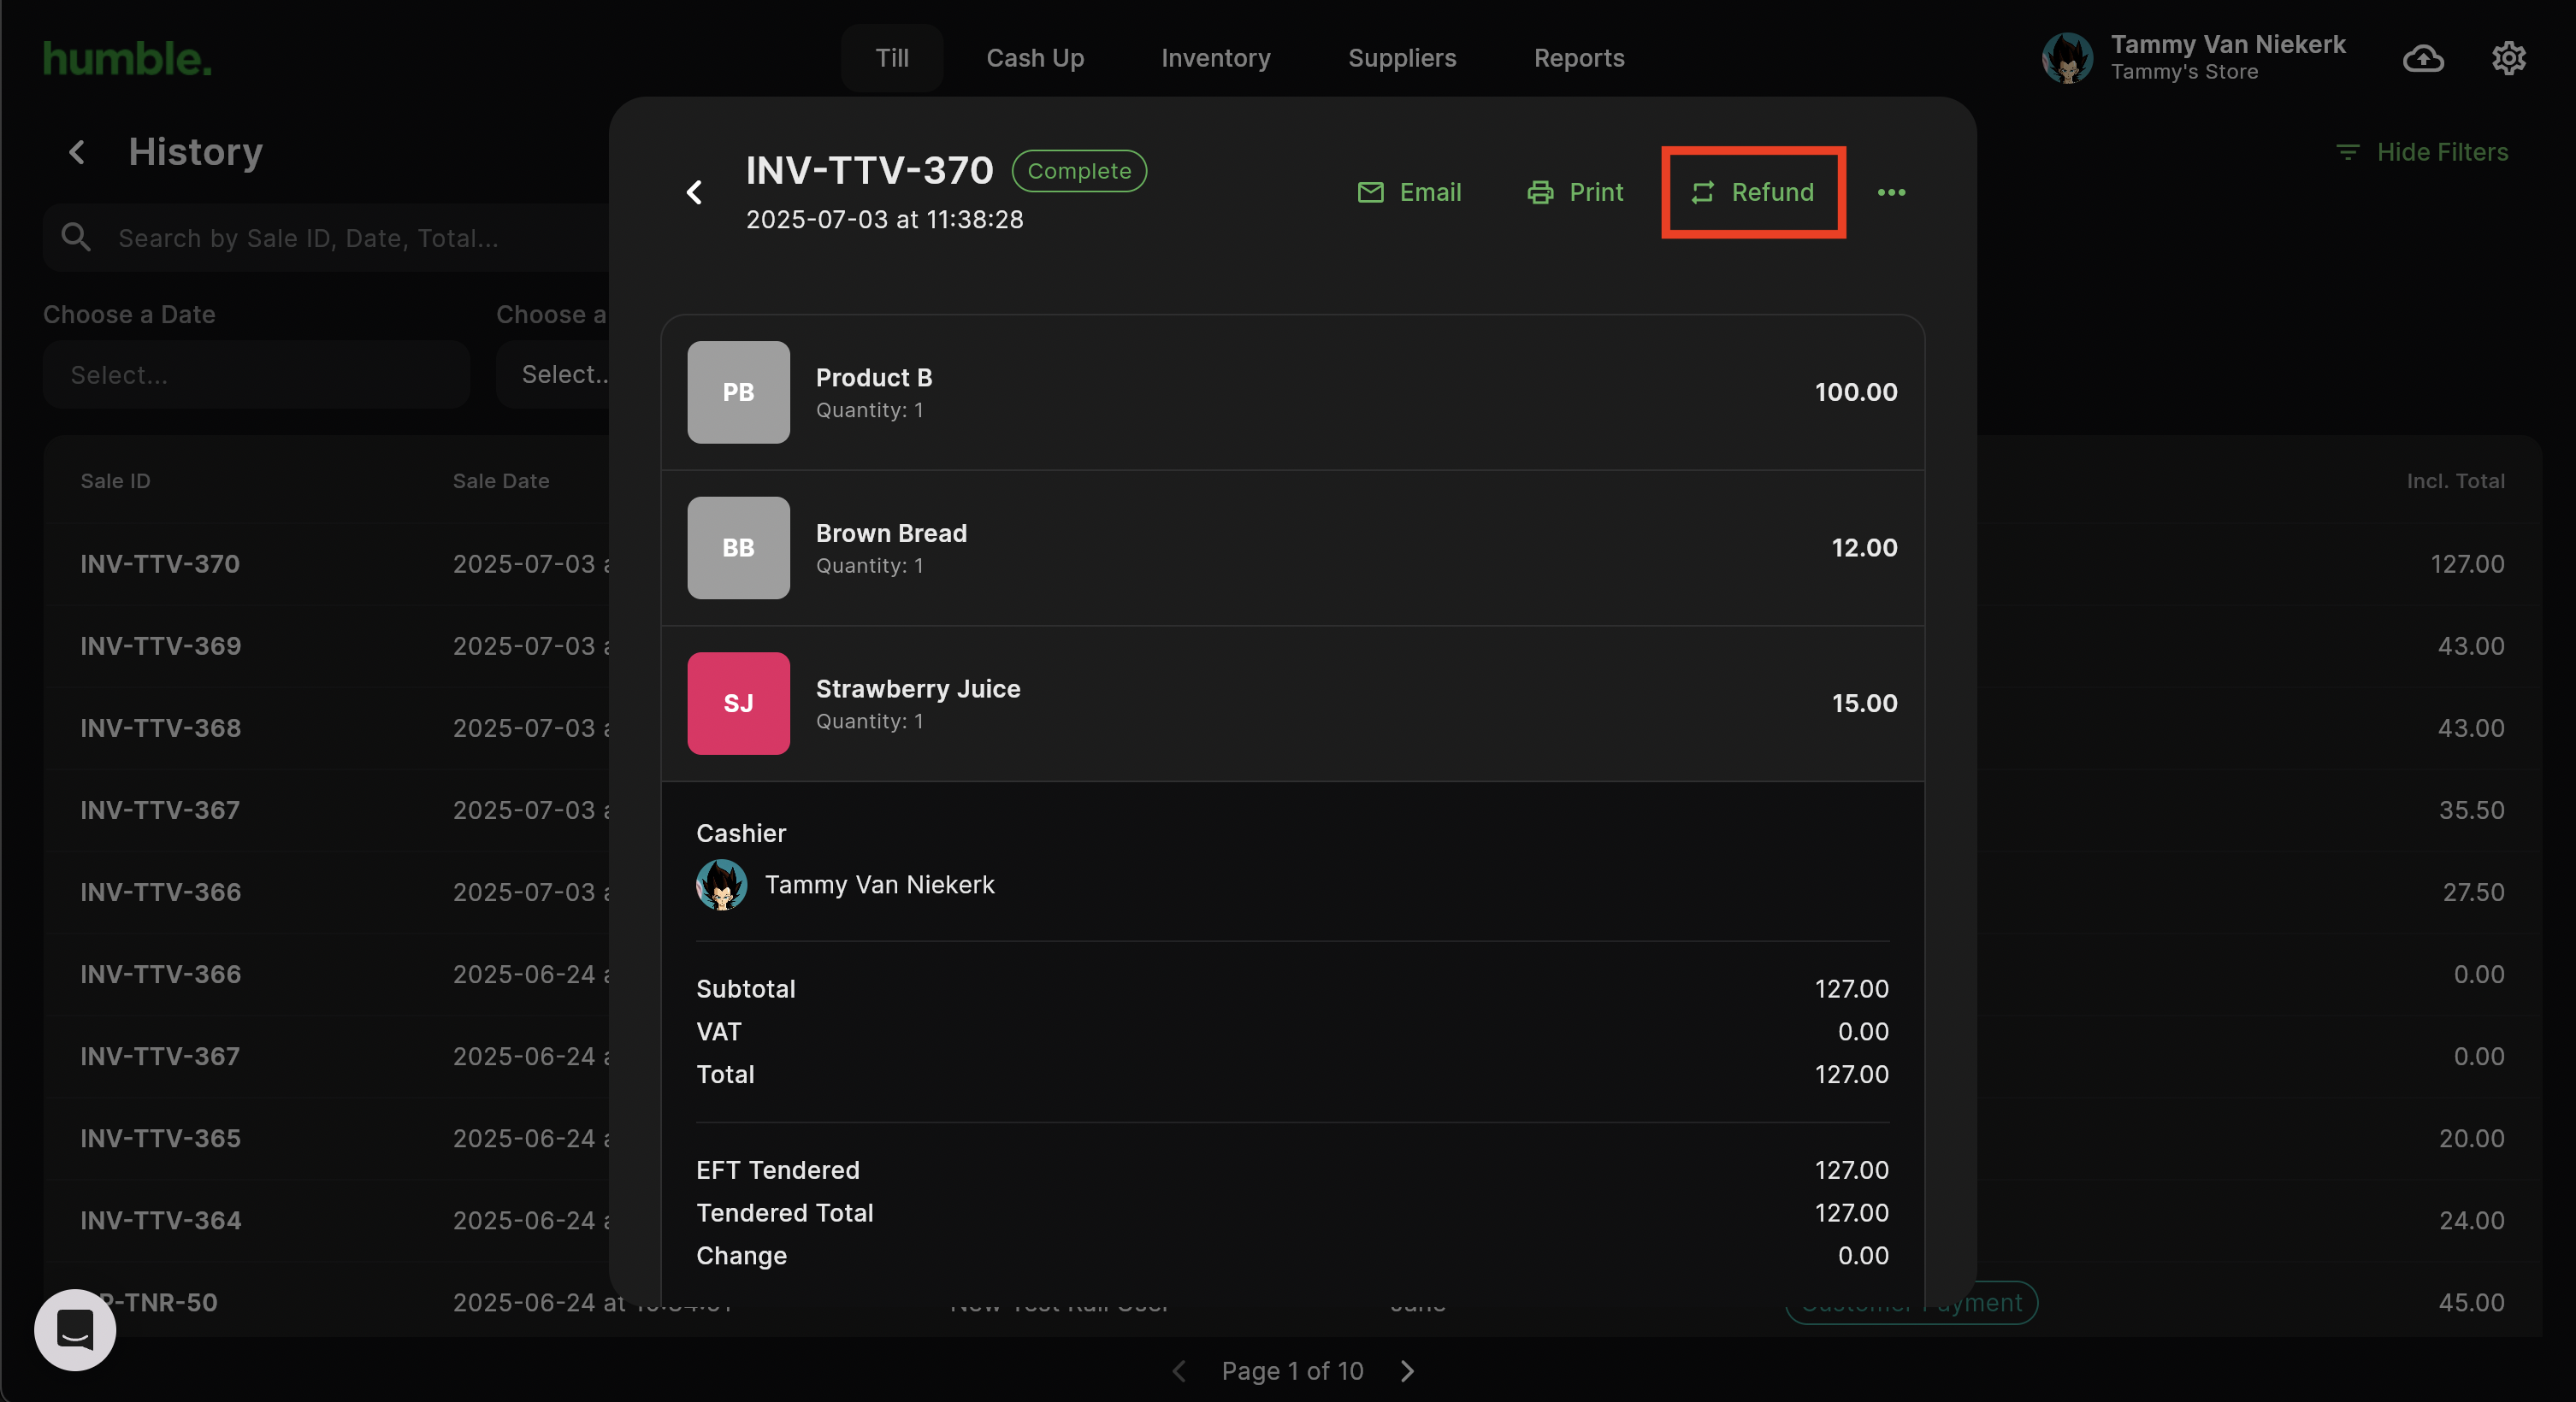This screenshot has width=2576, height=1402.
Task: Click the PB product thumbnail
Action: click(x=738, y=392)
